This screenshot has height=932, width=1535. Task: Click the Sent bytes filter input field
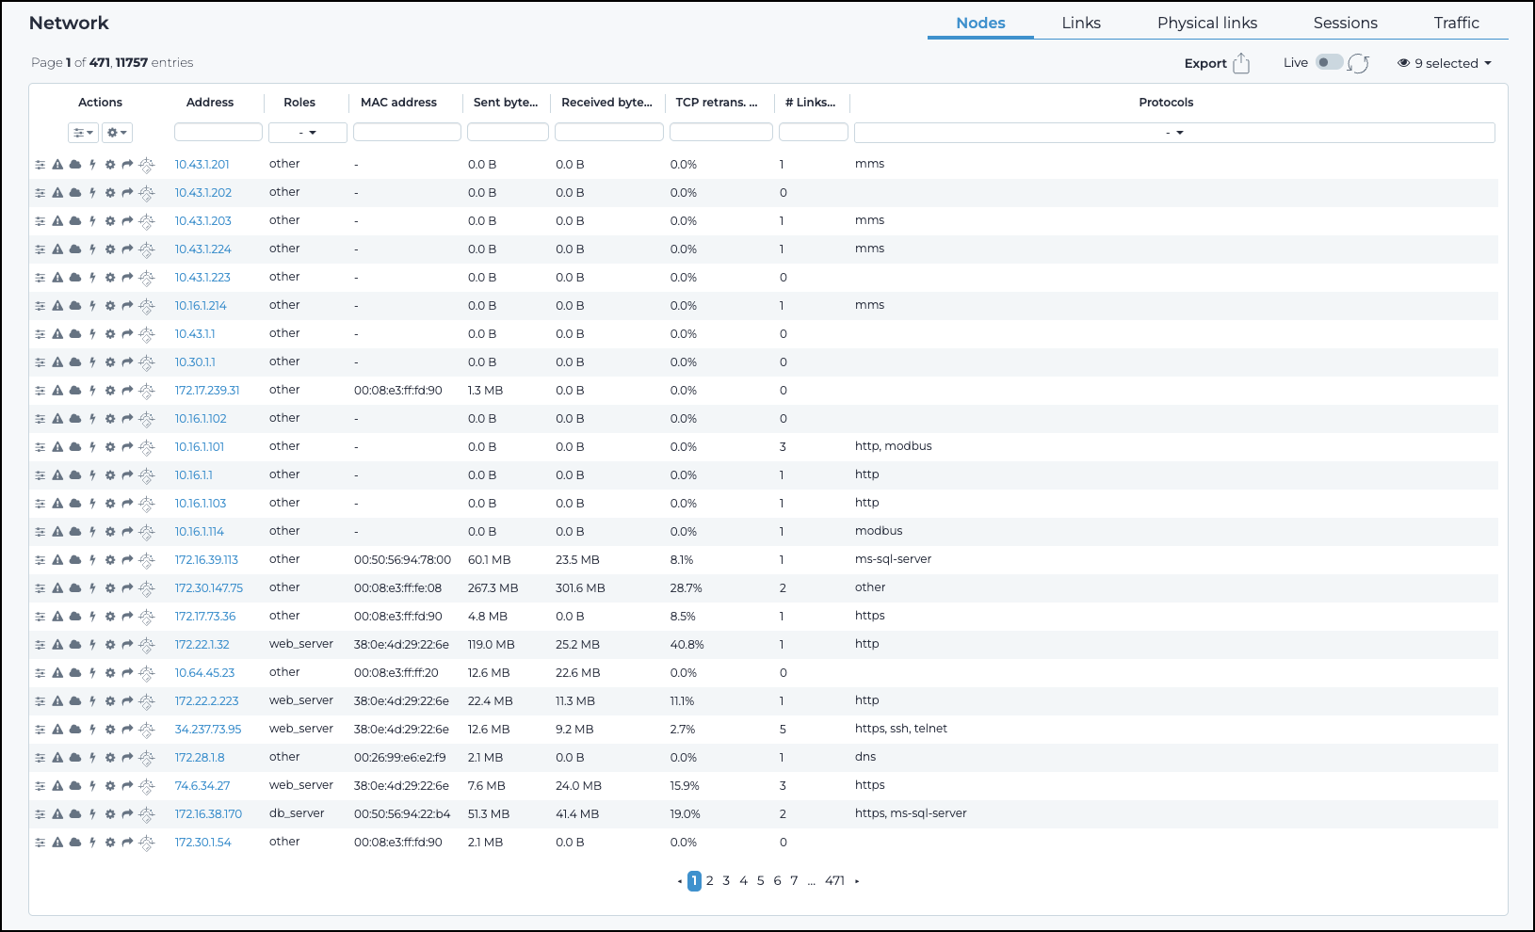click(x=508, y=133)
